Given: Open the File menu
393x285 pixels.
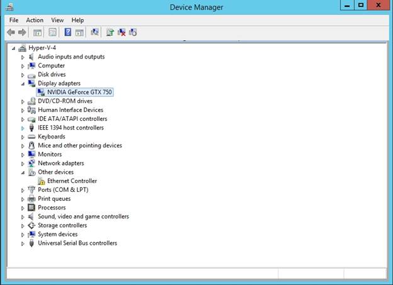Looking at the screenshot, I should pos(14,20).
